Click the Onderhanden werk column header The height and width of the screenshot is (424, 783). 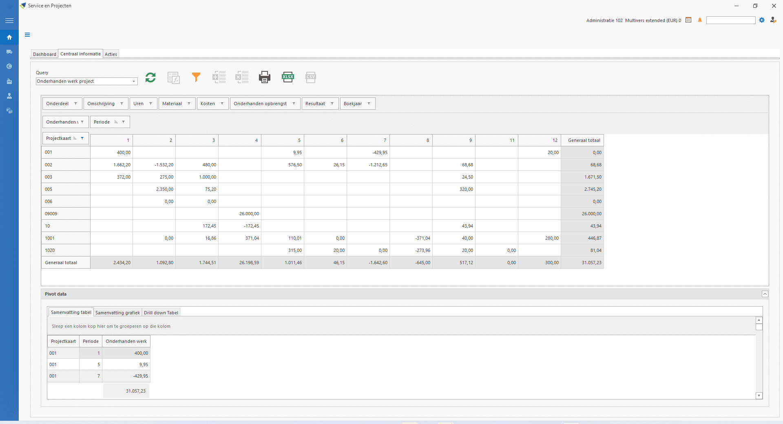(x=126, y=341)
